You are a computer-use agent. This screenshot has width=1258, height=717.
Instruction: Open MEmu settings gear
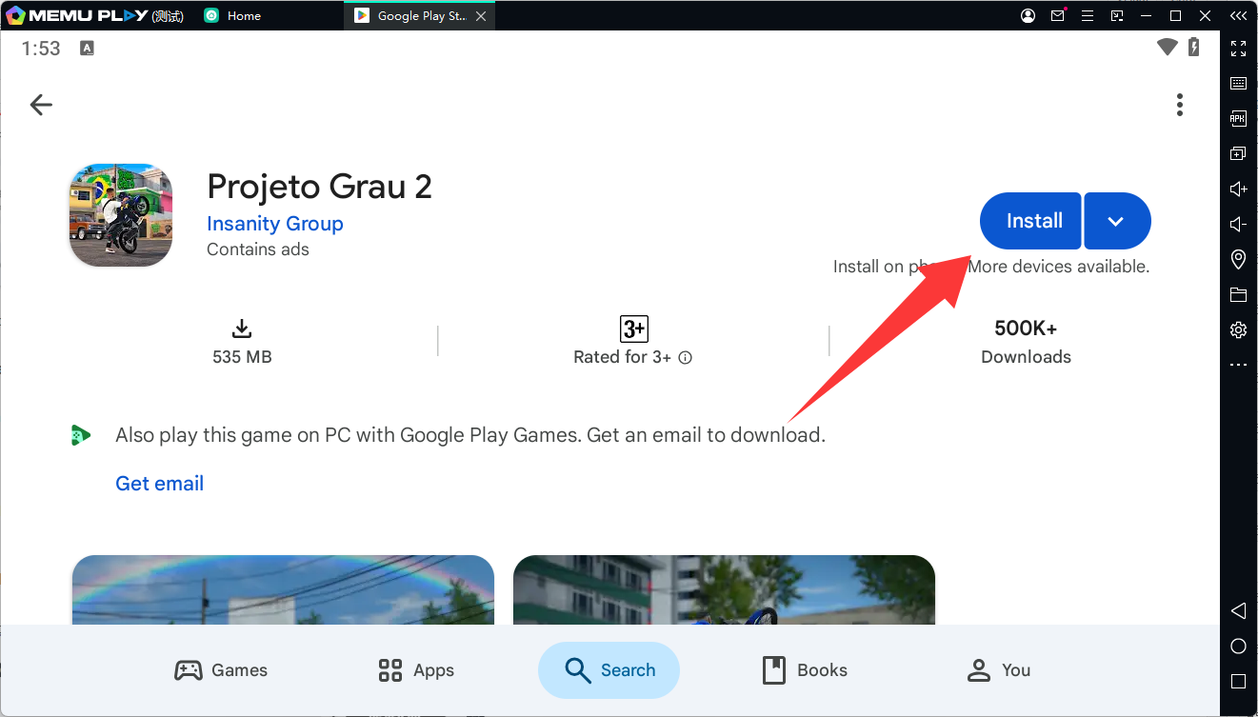coord(1239,329)
